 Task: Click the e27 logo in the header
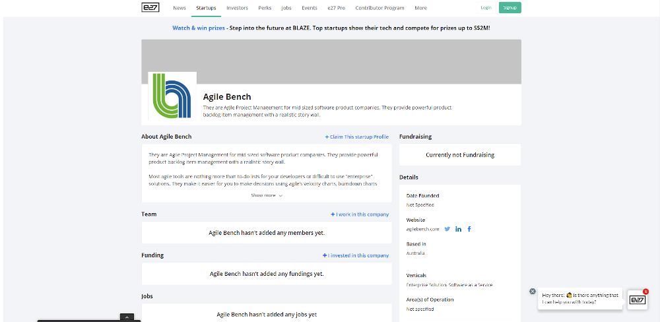150,7
